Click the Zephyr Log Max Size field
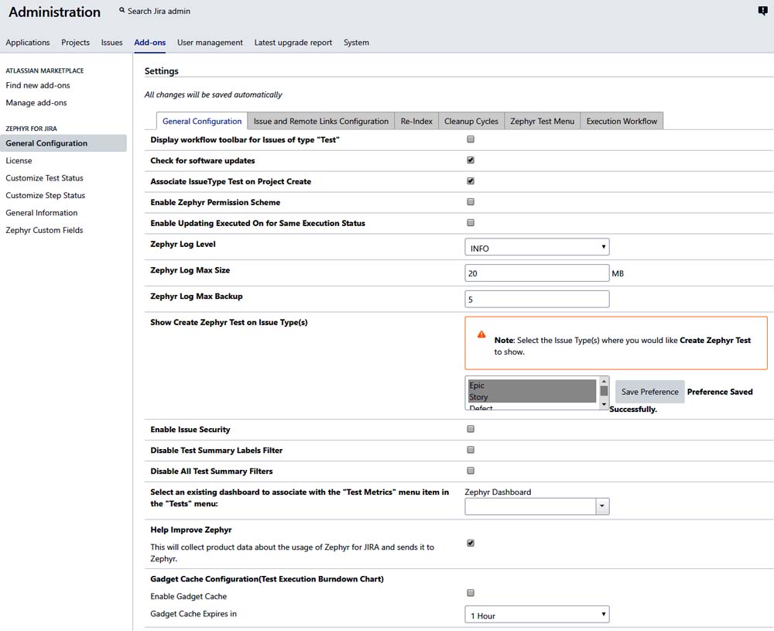 536,273
